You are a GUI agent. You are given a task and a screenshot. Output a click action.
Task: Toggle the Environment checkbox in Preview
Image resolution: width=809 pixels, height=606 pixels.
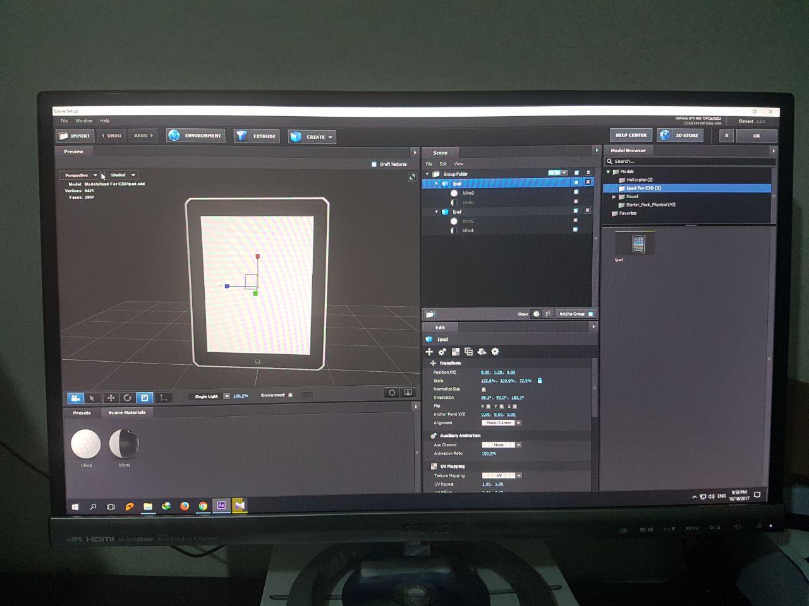point(291,395)
